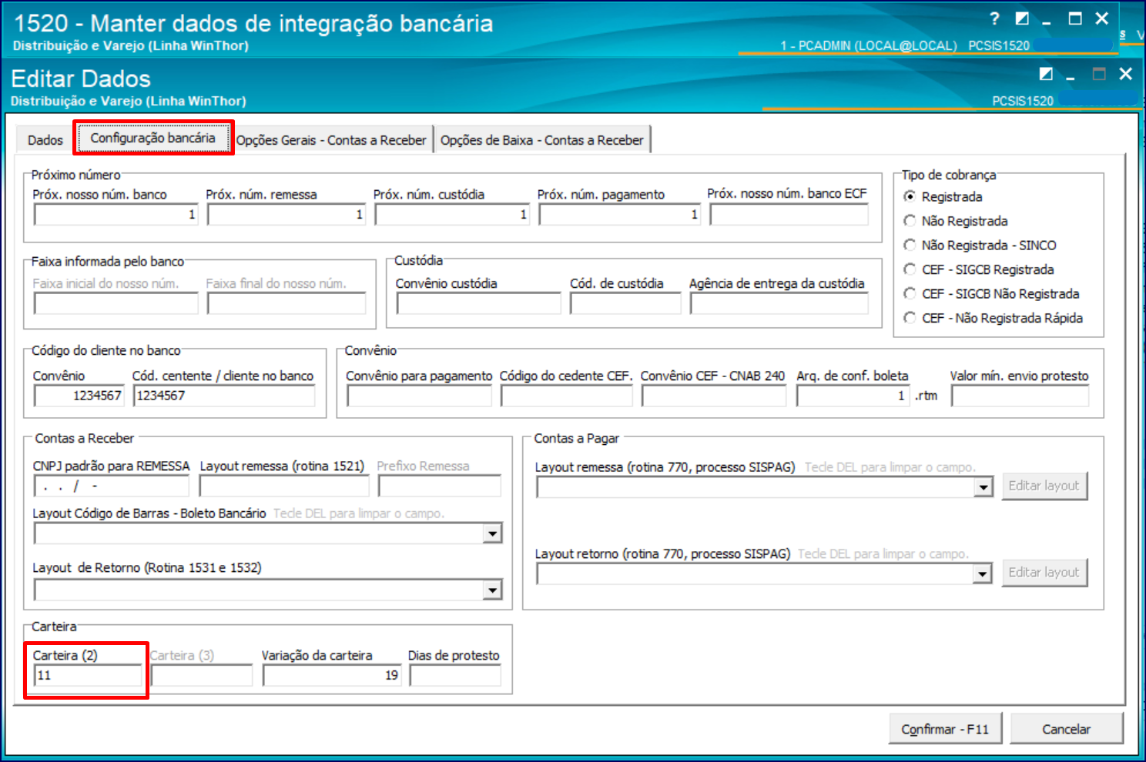Open Layout remessa SISPAG dropdown
Image resolution: width=1146 pixels, height=762 pixels.
pos(983,487)
